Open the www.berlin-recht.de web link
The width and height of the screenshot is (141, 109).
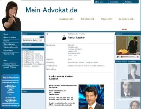point(63,105)
